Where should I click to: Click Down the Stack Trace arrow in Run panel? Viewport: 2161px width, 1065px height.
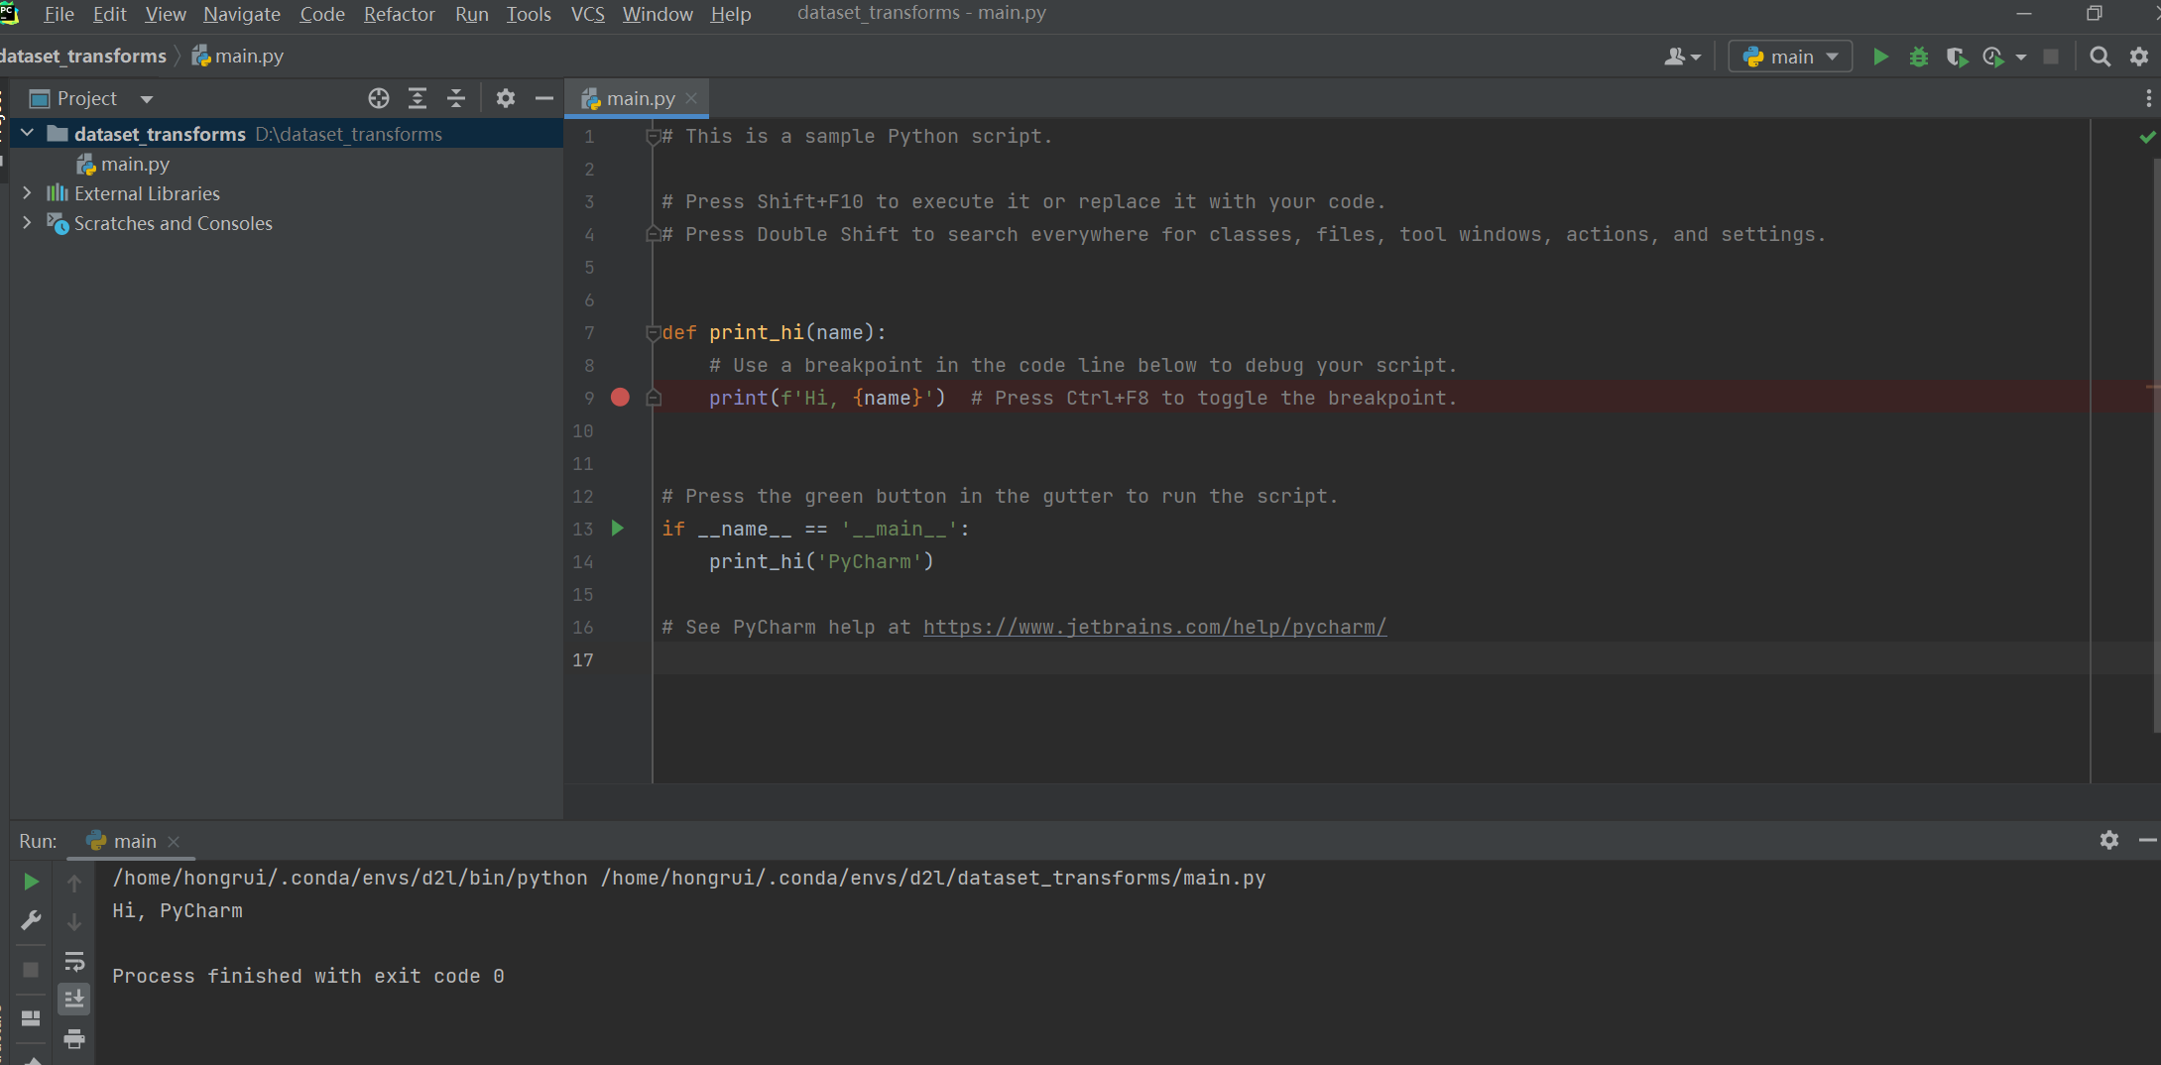pos(74,921)
